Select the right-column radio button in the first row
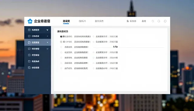 pos(94,36)
